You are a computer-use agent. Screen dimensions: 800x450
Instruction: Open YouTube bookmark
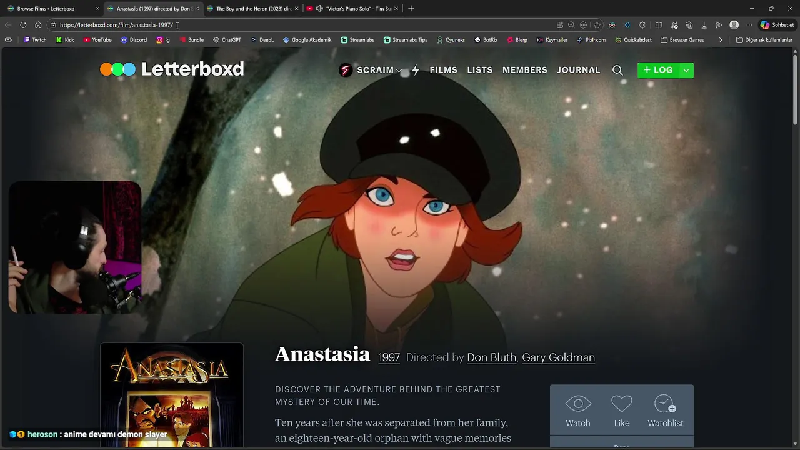(x=97, y=40)
